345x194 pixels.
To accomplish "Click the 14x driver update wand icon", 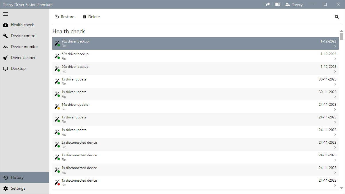I will coord(57,107).
